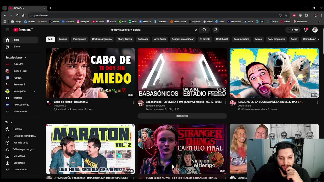The width and height of the screenshot is (324, 182).
Task: Click LMD Stream channel avatar
Action: (x=233, y=103)
